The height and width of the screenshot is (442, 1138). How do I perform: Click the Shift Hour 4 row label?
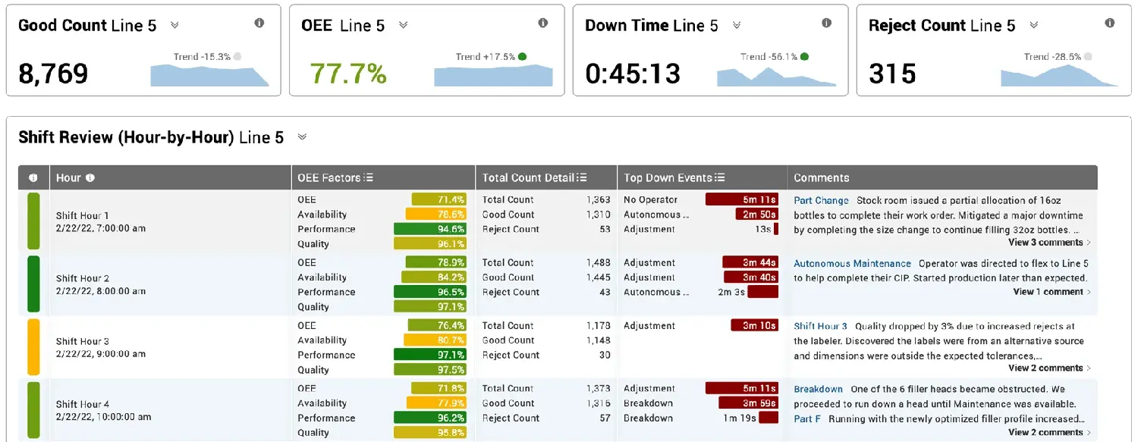(83, 404)
